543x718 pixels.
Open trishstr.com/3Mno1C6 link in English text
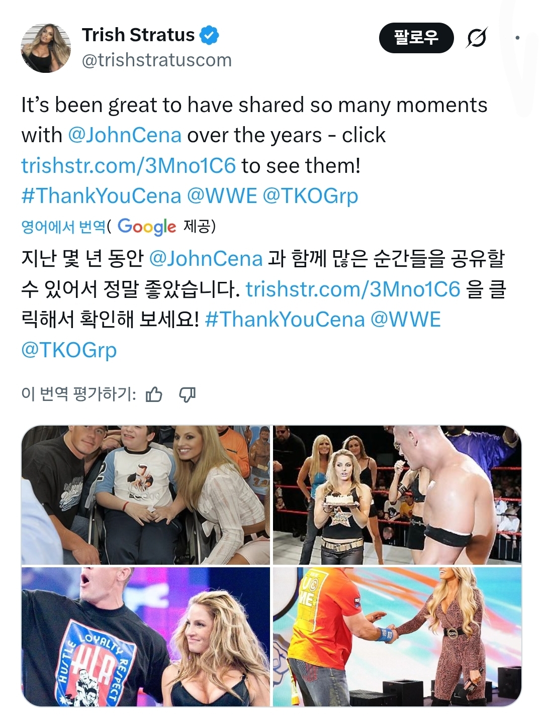(128, 165)
